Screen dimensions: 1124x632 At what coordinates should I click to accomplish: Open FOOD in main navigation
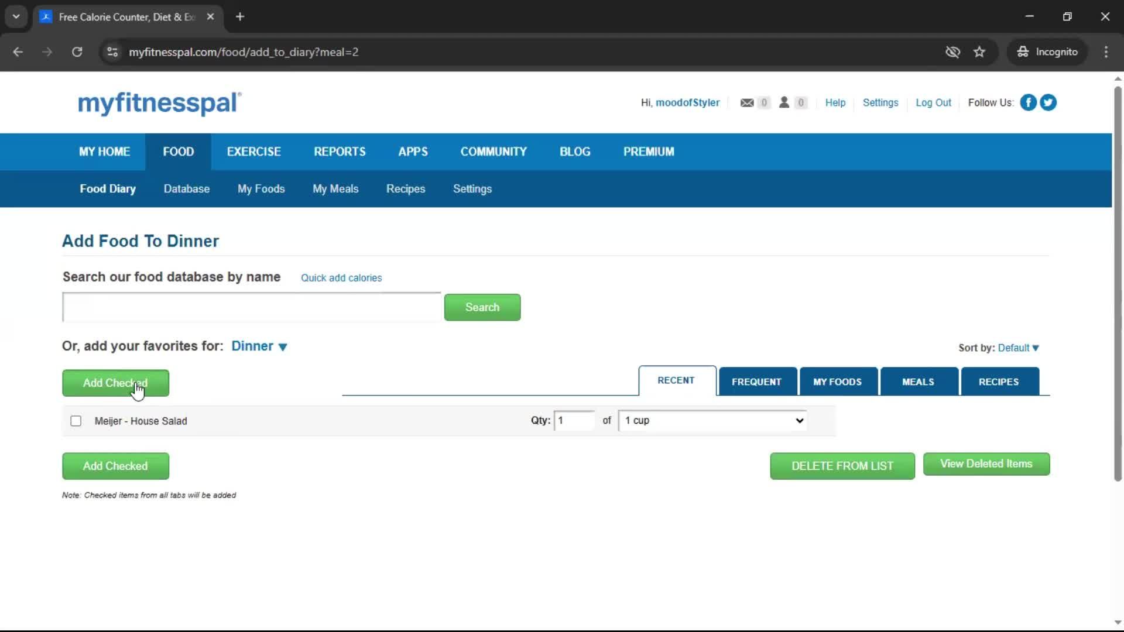tap(179, 152)
